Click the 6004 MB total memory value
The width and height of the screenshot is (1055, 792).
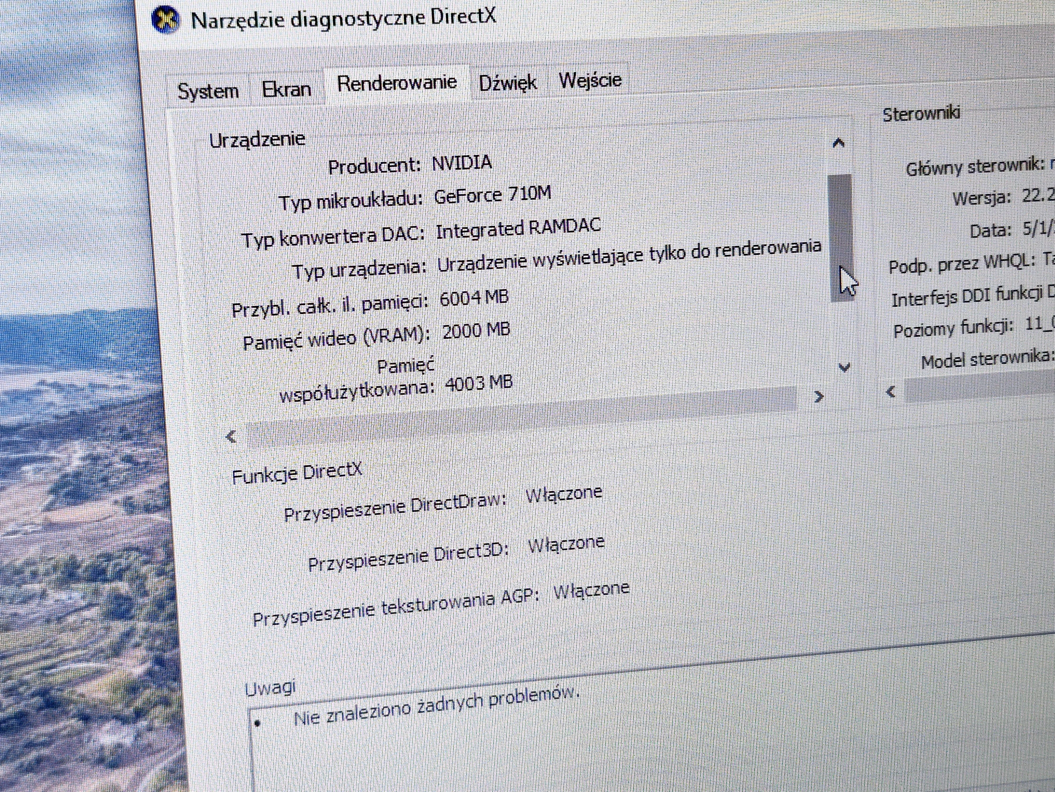click(x=474, y=298)
